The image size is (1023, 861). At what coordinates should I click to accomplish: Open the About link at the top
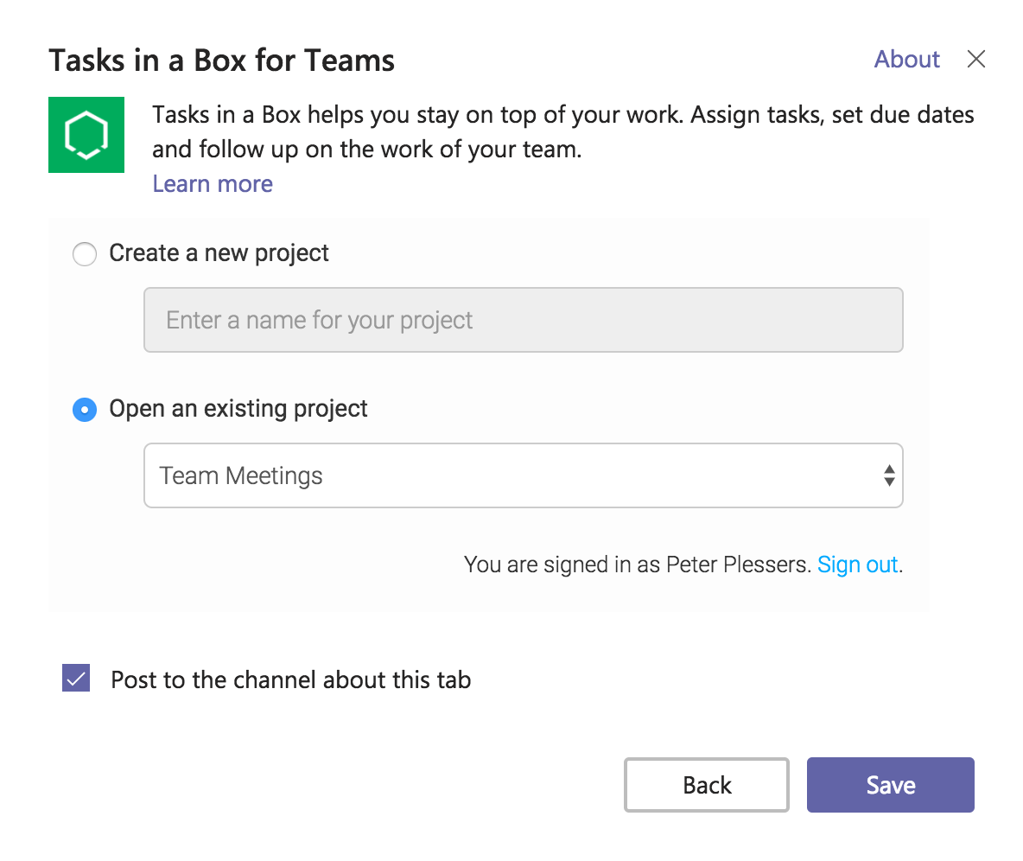point(906,59)
